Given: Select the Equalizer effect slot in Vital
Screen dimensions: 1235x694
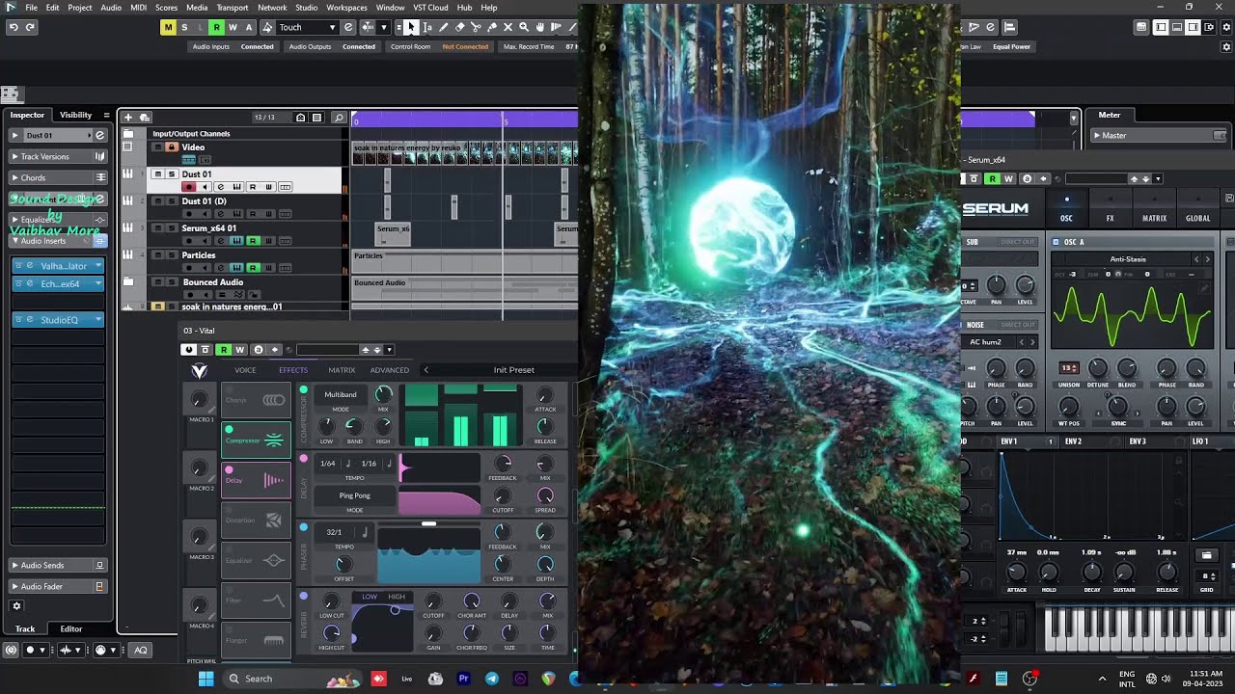Looking at the screenshot, I should point(256,560).
